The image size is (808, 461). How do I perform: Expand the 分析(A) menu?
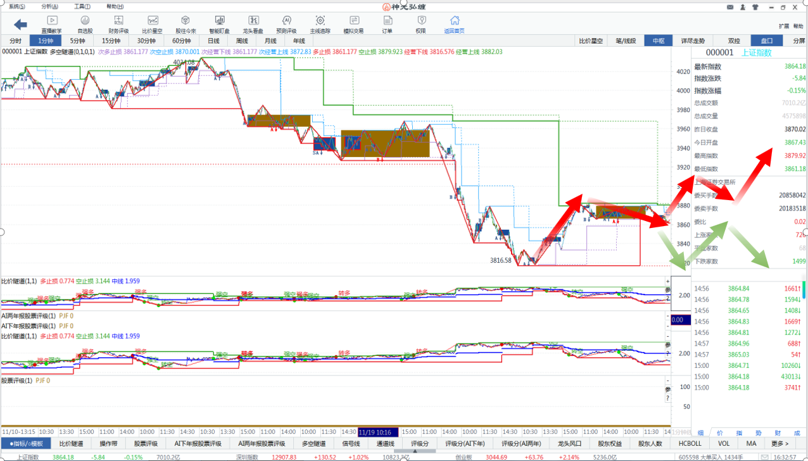tap(49, 6)
